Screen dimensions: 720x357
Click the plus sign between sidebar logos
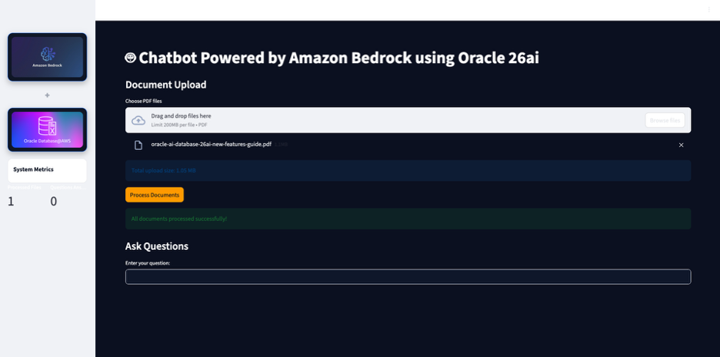(x=47, y=95)
